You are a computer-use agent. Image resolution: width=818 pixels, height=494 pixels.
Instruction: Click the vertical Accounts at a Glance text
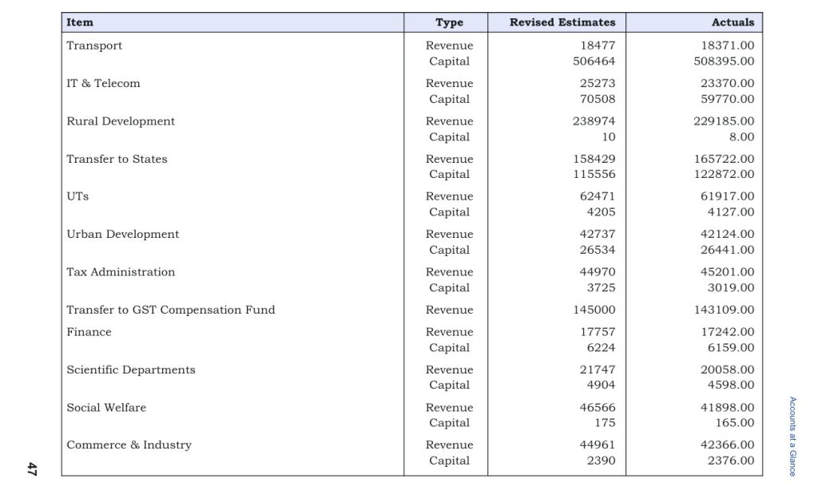[x=792, y=436]
